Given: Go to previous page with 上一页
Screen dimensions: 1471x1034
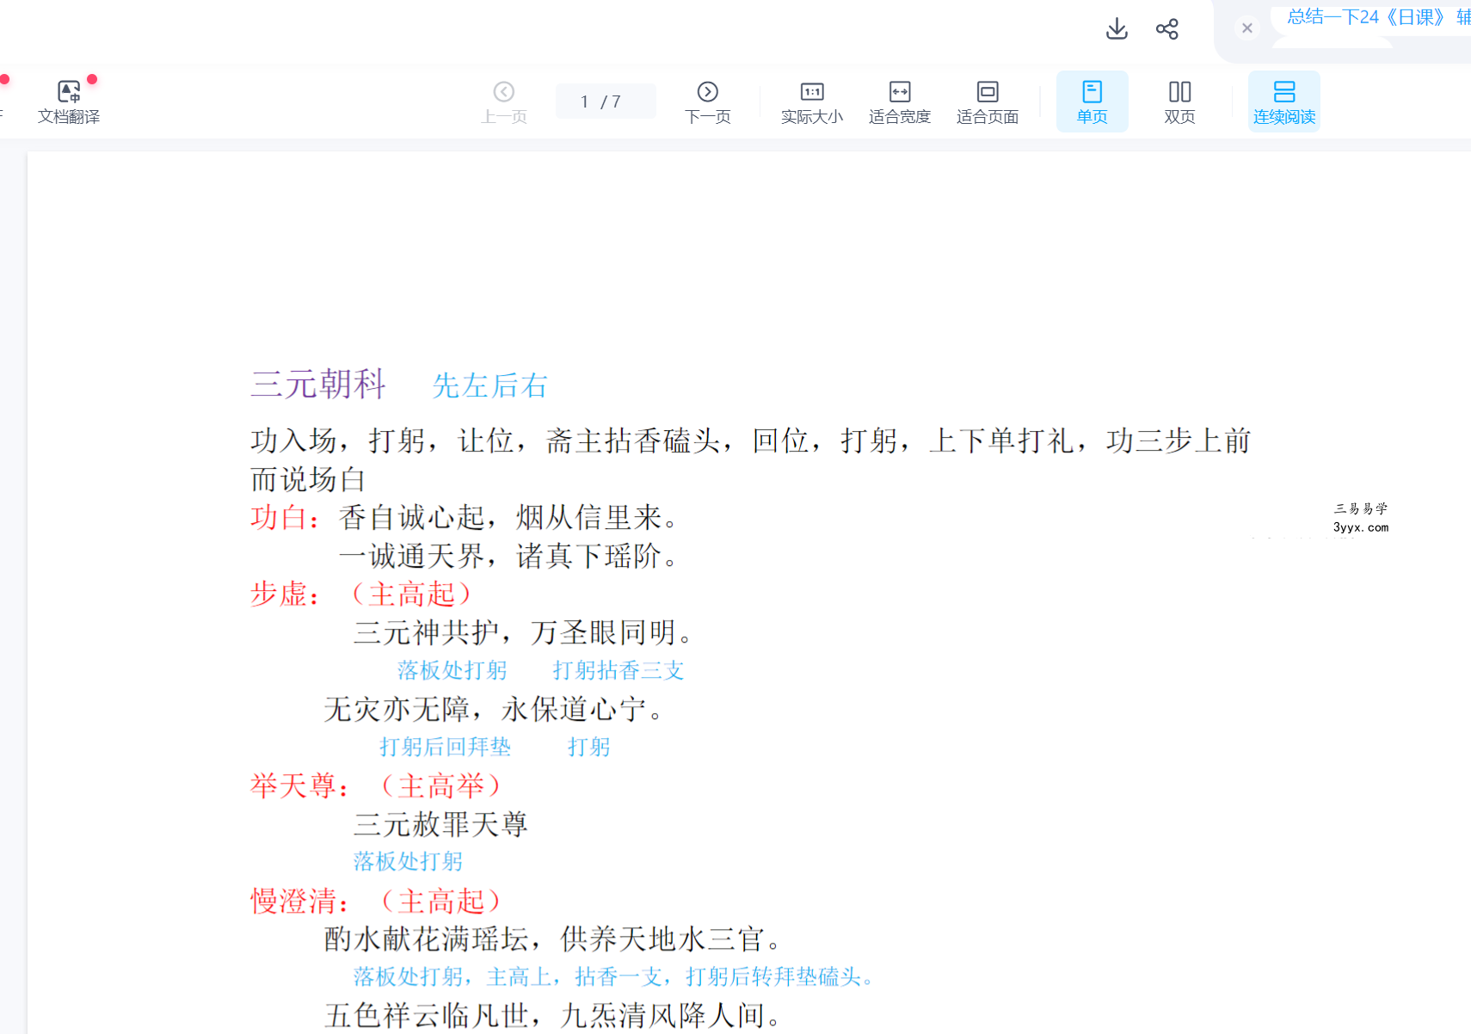Looking at the screenshot, I should [504, 102].
